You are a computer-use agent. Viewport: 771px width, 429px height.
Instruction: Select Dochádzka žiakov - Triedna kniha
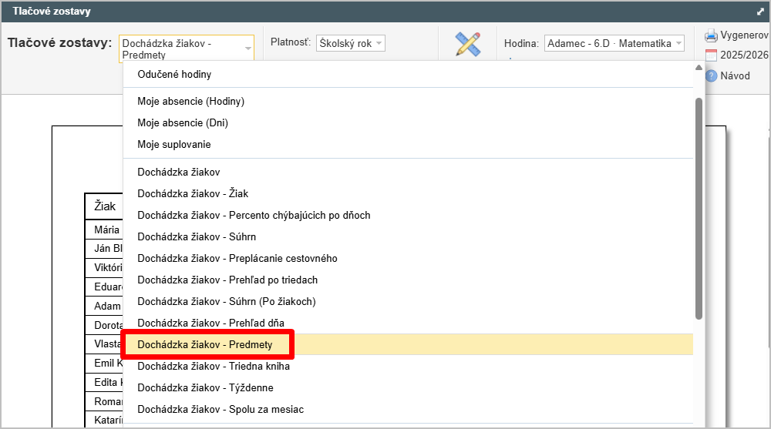[214, 366]
